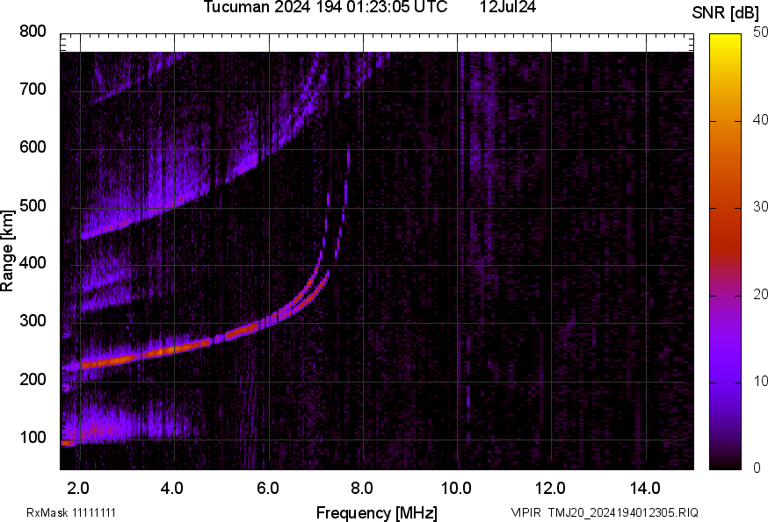Click the '20' colorbar tick value
The height and width of the screenshot is (522, 768).
[760, 294]
